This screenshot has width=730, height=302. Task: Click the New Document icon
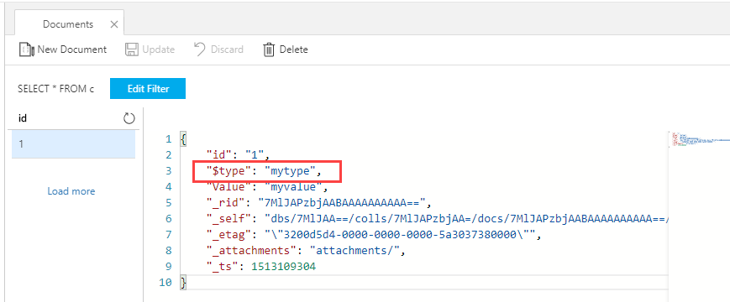click(27, 49)
